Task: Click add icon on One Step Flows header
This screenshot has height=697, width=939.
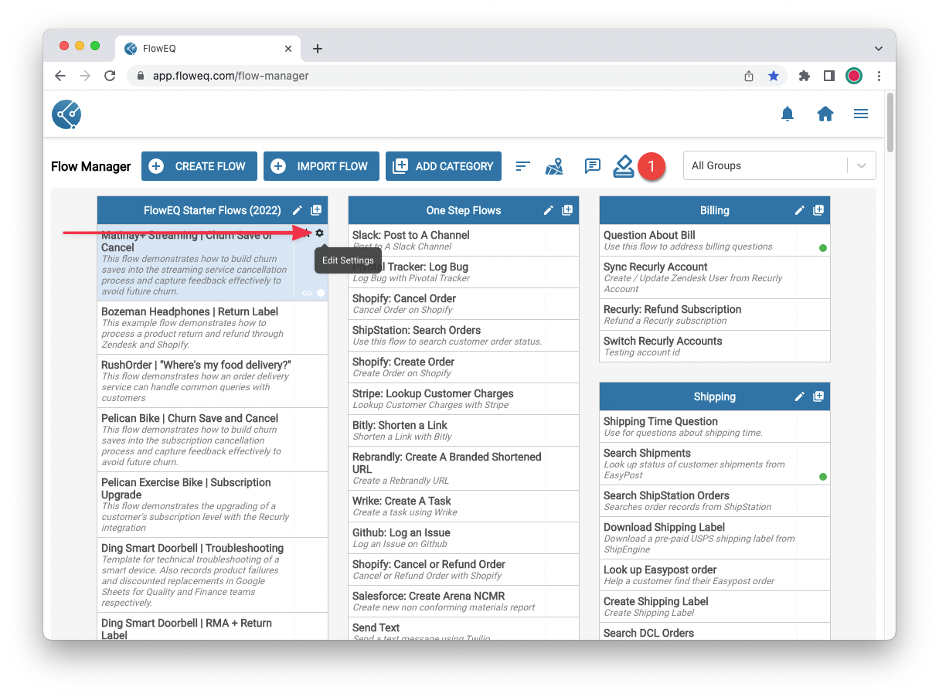Action: 567,210
